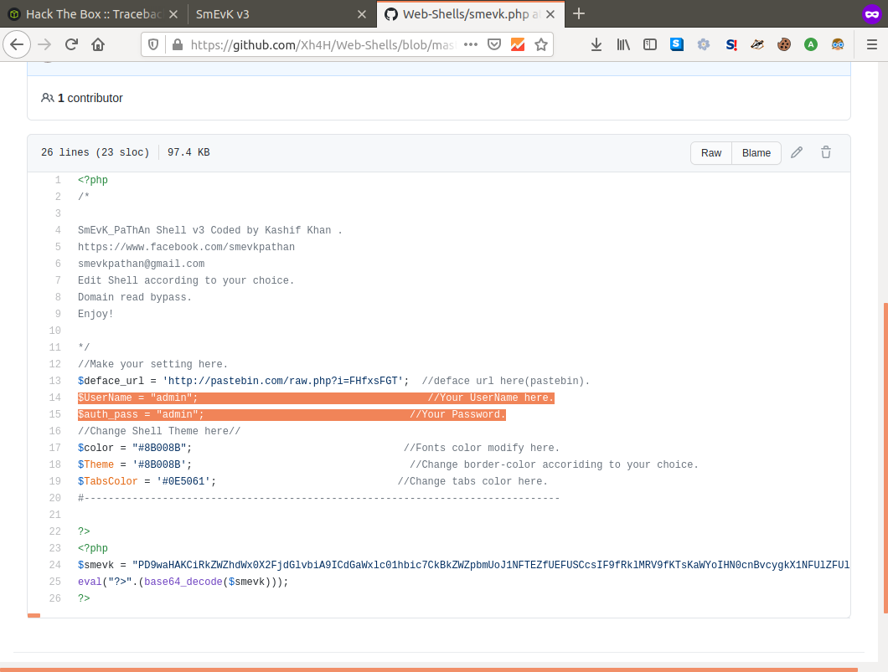
Task: Select line number 15
Action: 55,414
